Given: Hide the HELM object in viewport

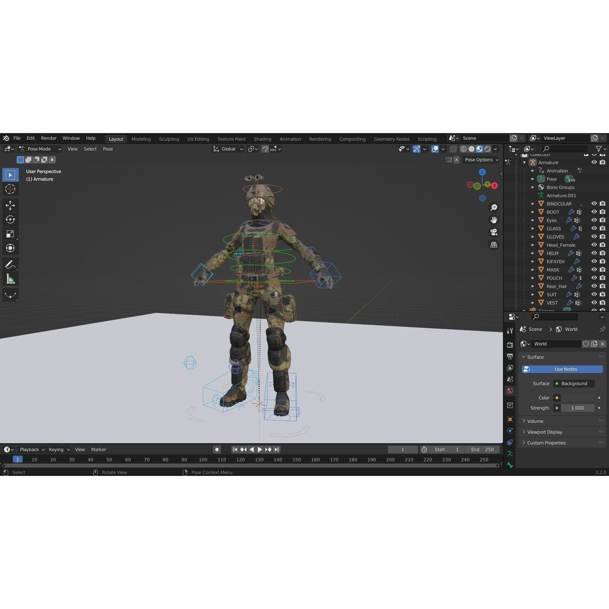Looking at the screenshot, I should [594, 253].
